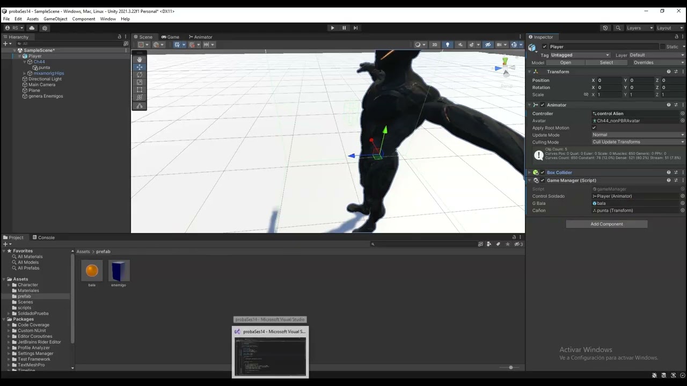
Task: Click the model Select button
Action: click(606, 63)
